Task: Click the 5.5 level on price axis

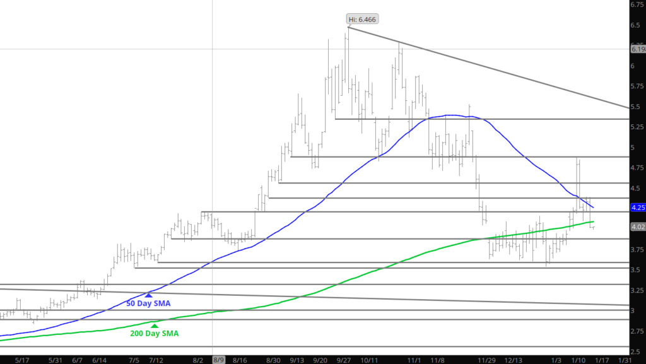Action: tap(636, 107)
